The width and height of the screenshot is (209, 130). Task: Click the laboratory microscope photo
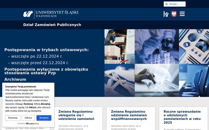tap(157, 47)
